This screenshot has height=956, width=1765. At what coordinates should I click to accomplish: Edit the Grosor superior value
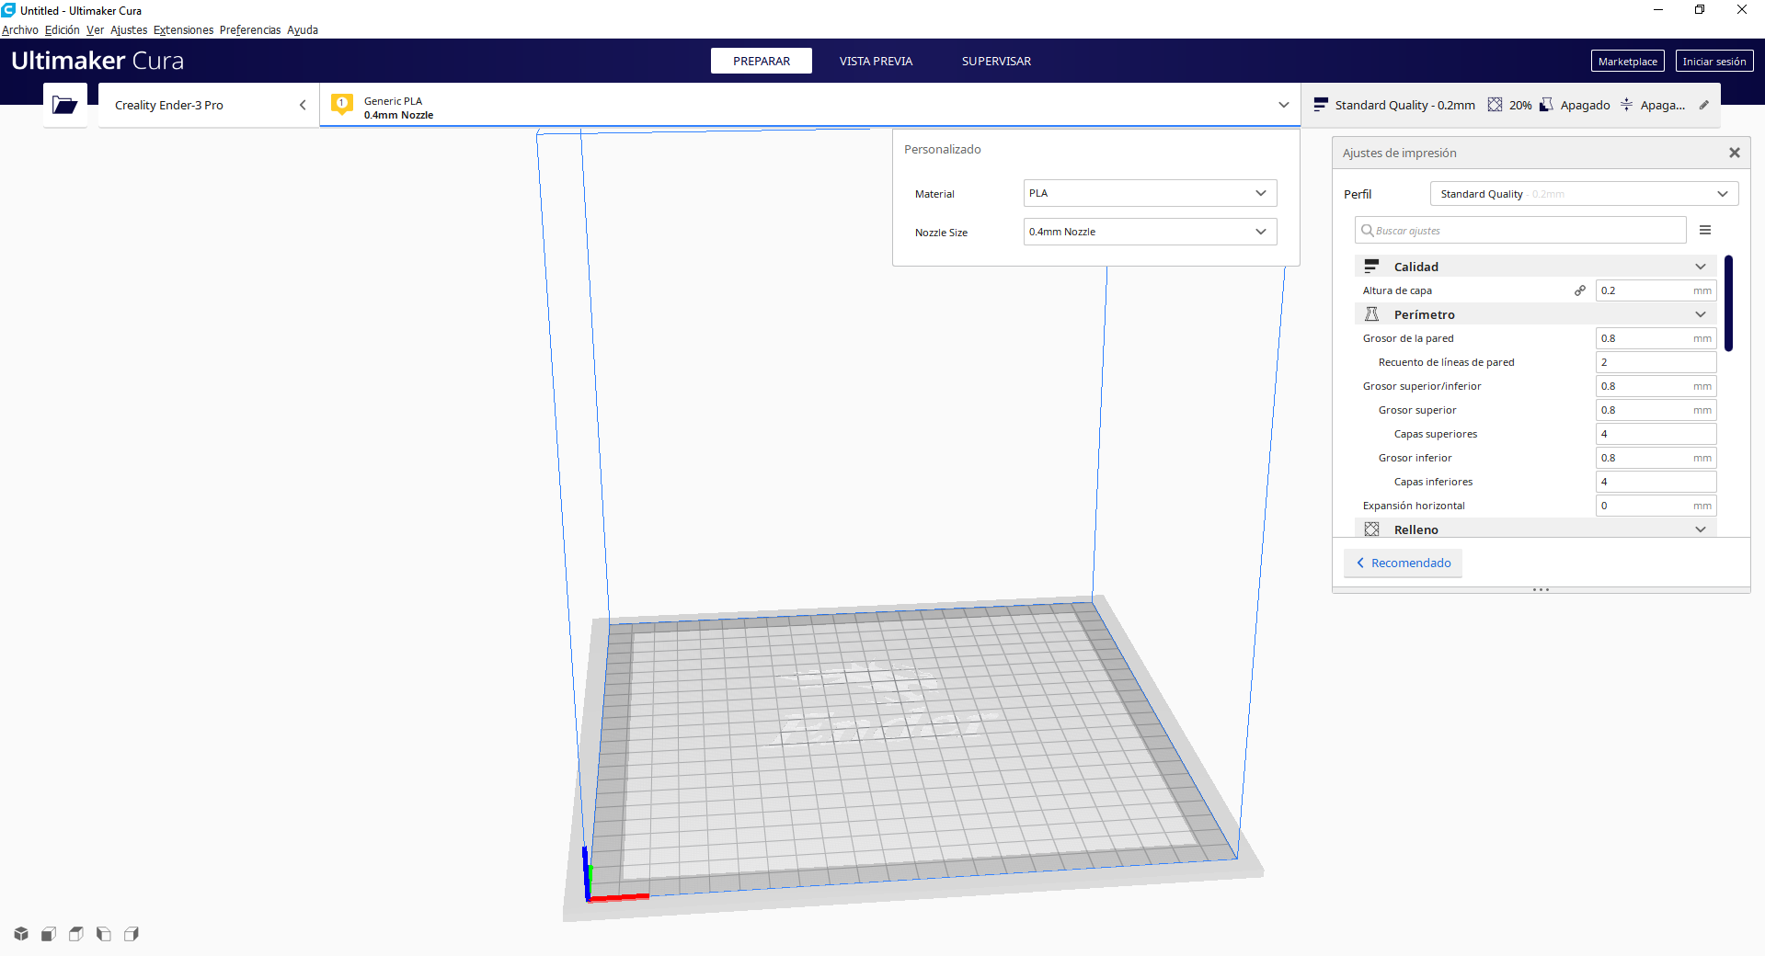[x=1656, y=410]
